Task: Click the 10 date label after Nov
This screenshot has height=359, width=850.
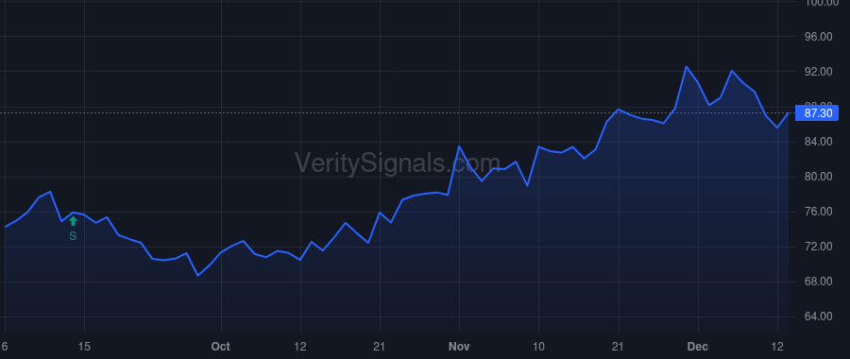Action: 538,347
